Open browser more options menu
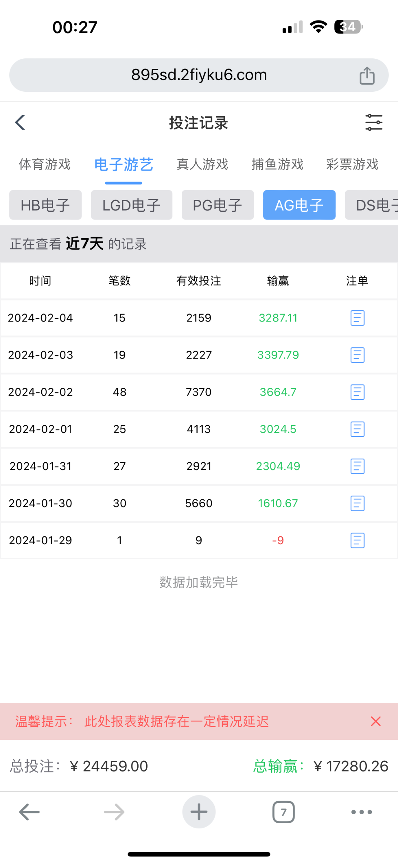 (x=361, y=812)
